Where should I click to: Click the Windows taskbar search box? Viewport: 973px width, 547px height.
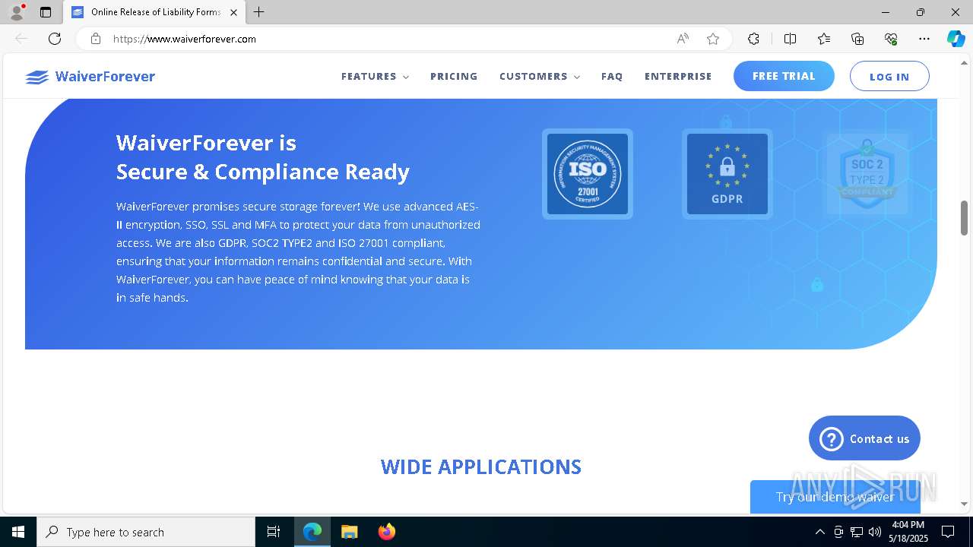[x=146, y=532]
